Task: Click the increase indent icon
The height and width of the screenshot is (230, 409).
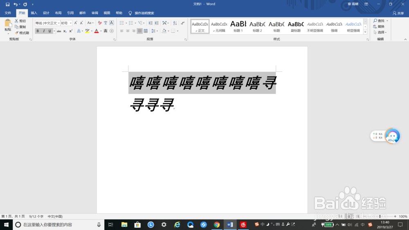Action: pyautogui.click(x=157, y=23)
